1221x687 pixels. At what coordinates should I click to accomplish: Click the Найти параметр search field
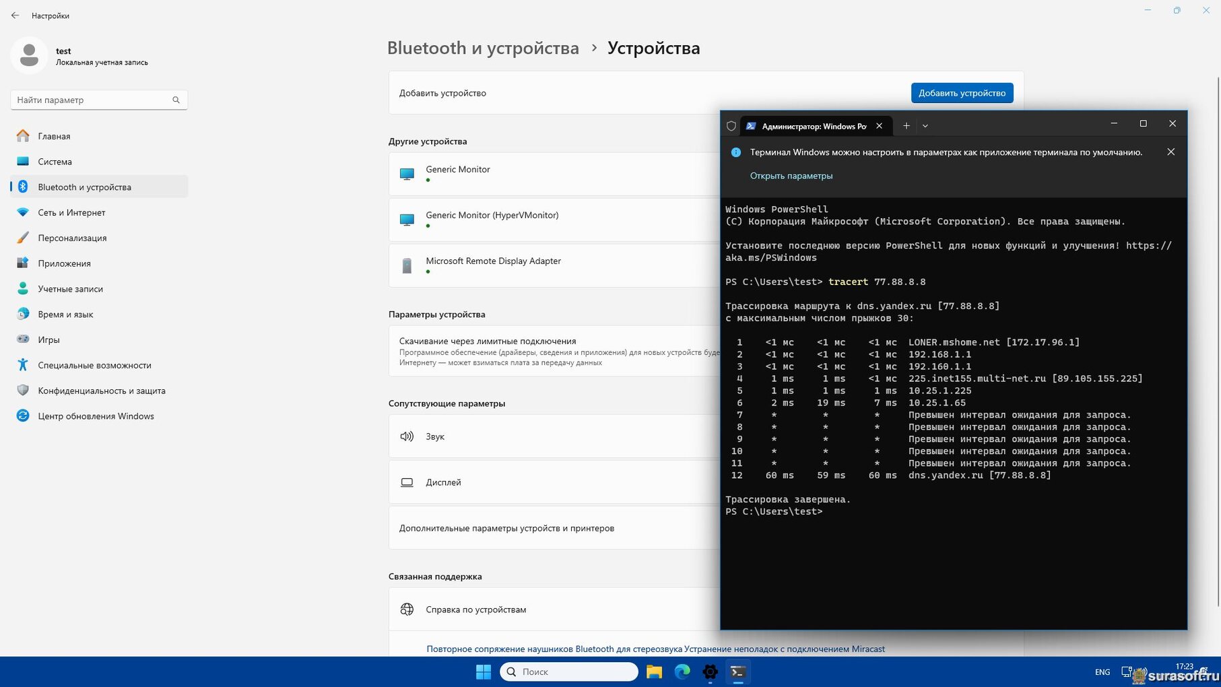(93, 100)
